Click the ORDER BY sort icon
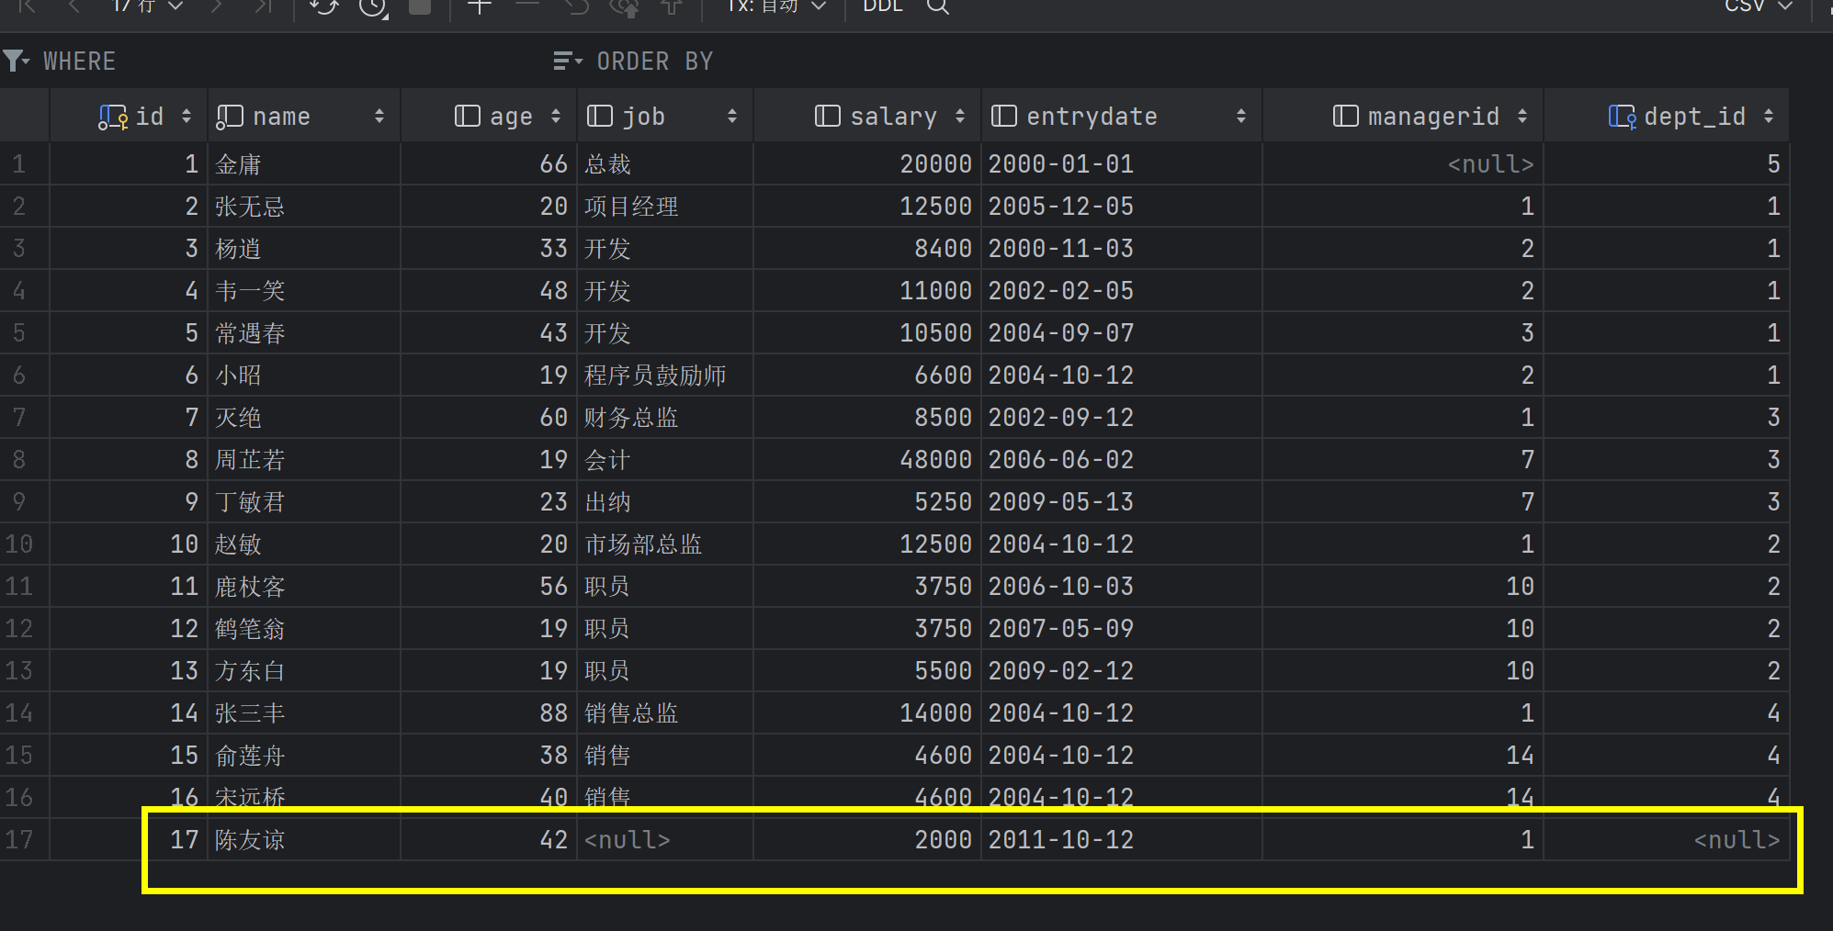Viewport: 1833px width, 931px height. click(568, 62)
